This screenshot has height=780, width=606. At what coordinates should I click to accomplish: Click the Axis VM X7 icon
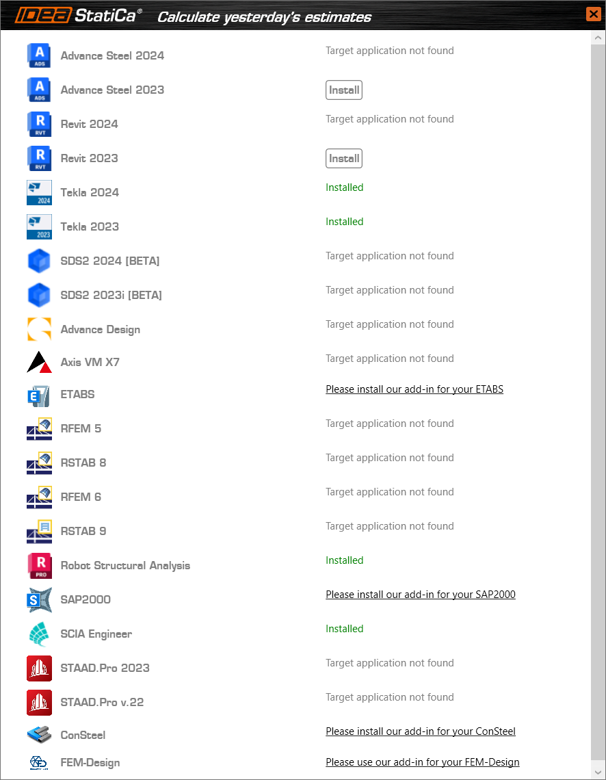(x=39, y=362)
